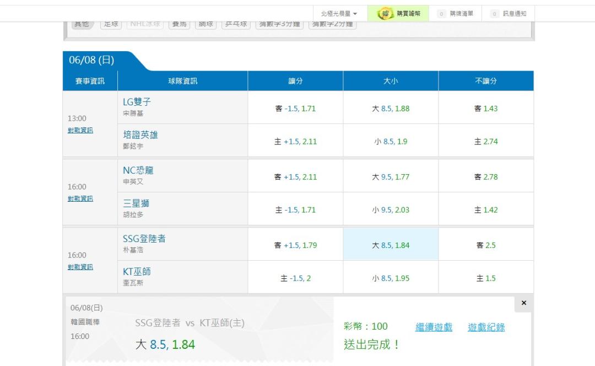Pick moneyline 客 2.5
This screenshot has height=366, width=595.
coord(486,245)
